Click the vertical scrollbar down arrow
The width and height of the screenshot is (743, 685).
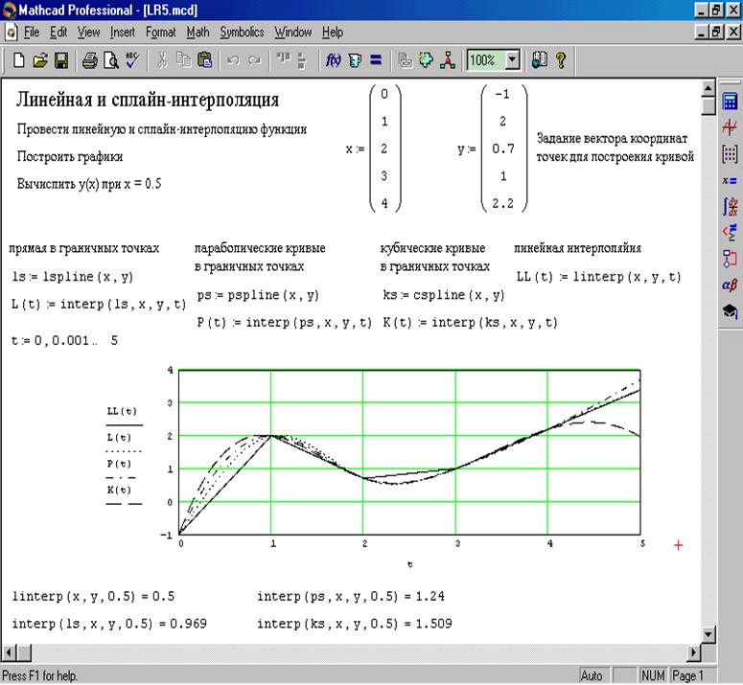pos(708,634)
